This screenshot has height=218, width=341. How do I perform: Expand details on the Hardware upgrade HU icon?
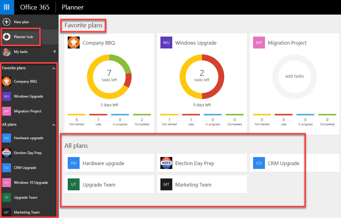73,163
